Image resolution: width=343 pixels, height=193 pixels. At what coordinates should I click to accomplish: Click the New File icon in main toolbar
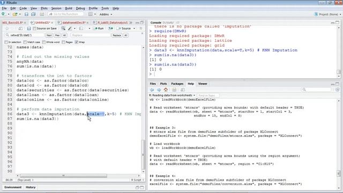[x=4, y=14]
